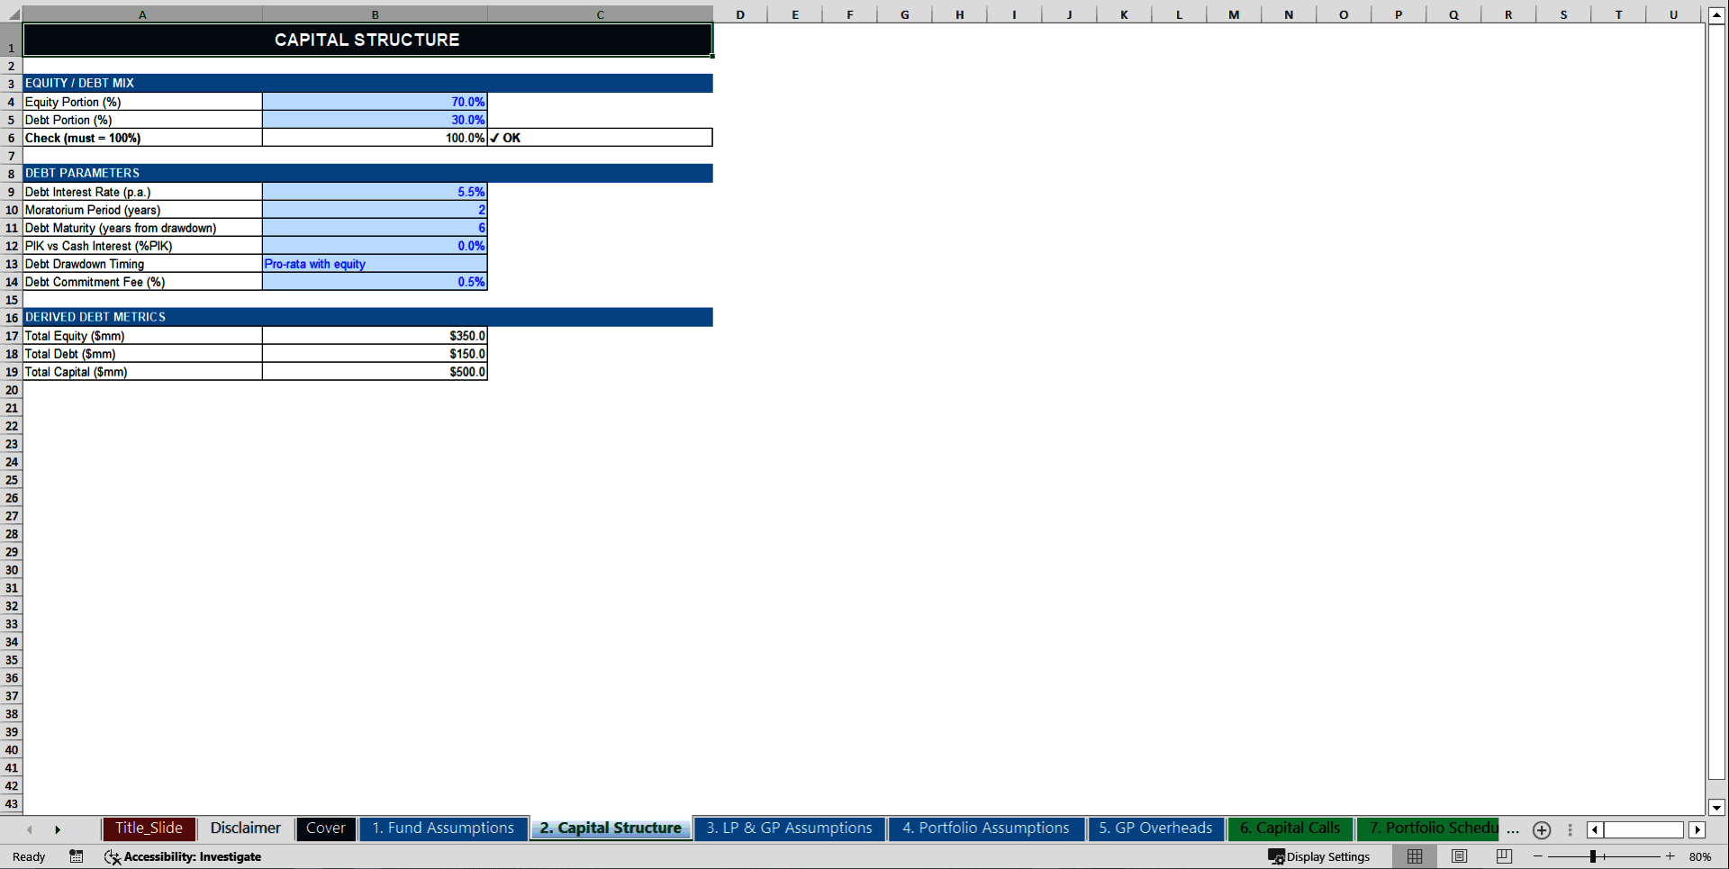Open Page Layout view from the status bar
The height and width of the screenshot is (869, 1729).
click(1459, 856)
